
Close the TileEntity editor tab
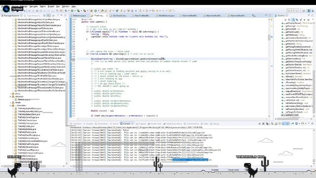[x=107, y=15]
